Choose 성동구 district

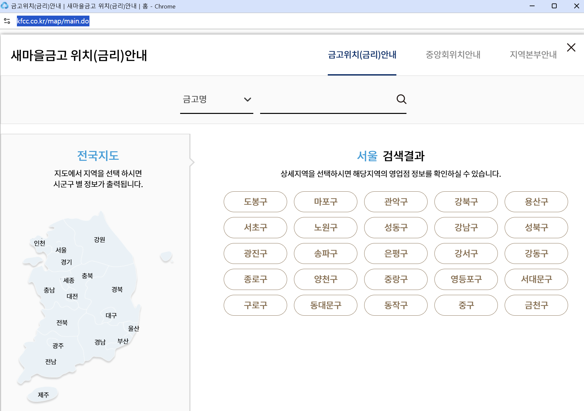[x=396, y=227]
